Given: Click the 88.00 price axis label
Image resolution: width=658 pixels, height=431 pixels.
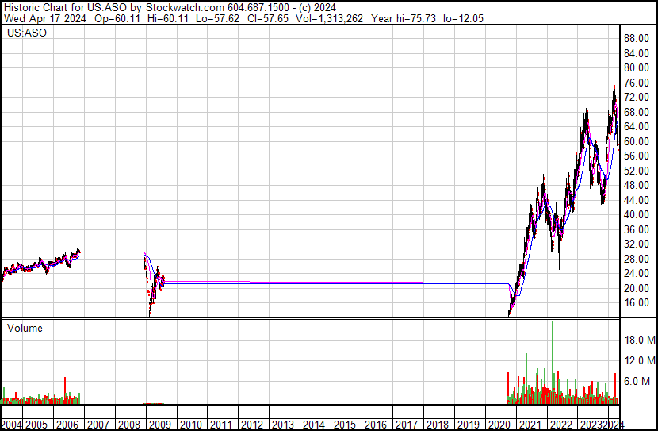Looking at the screenshot, I should [636, 38].
